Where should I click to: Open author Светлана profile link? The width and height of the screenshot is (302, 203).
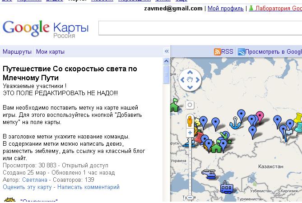tap(35, 180)
